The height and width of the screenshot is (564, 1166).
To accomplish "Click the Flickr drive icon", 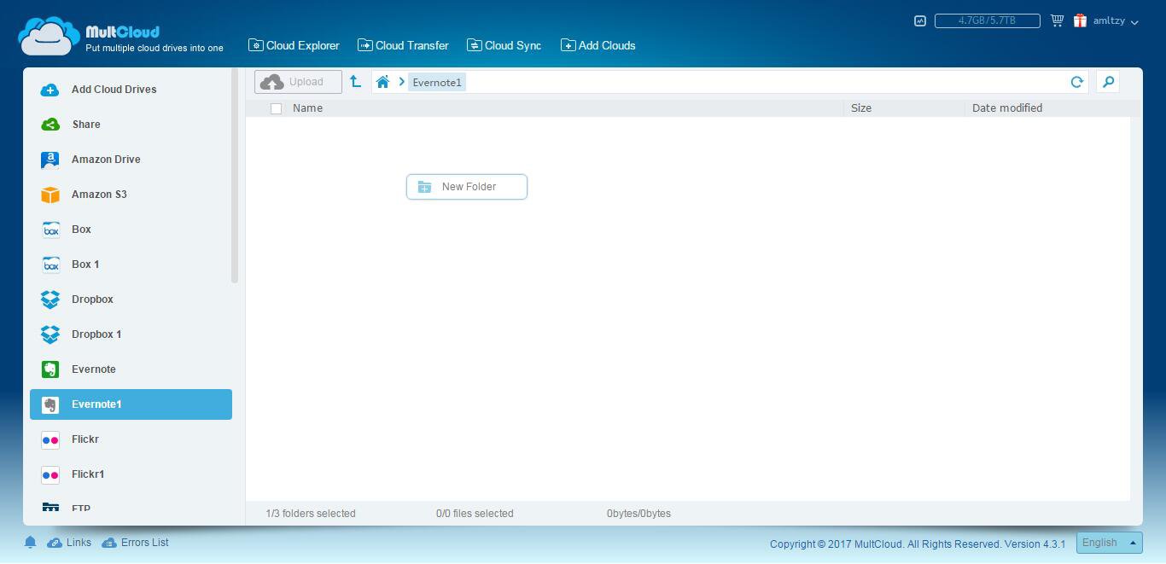I will coord(50,439).
